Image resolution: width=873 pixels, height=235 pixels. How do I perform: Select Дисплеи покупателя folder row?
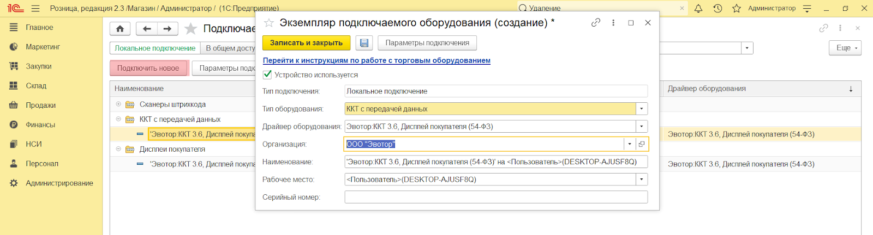coord(172,149)
